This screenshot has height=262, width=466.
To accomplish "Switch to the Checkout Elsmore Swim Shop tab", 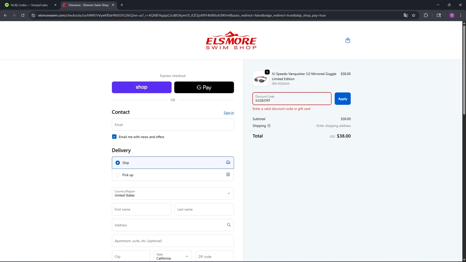I will [89, 5].
